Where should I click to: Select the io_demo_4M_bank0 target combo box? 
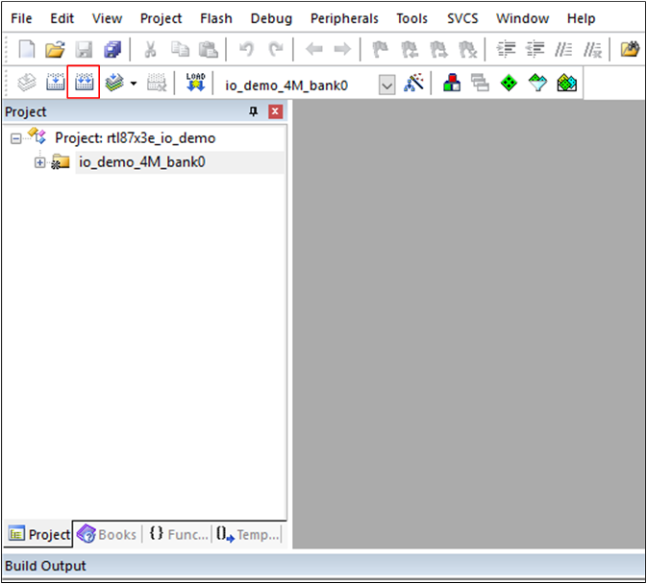[x=309, y=85]
